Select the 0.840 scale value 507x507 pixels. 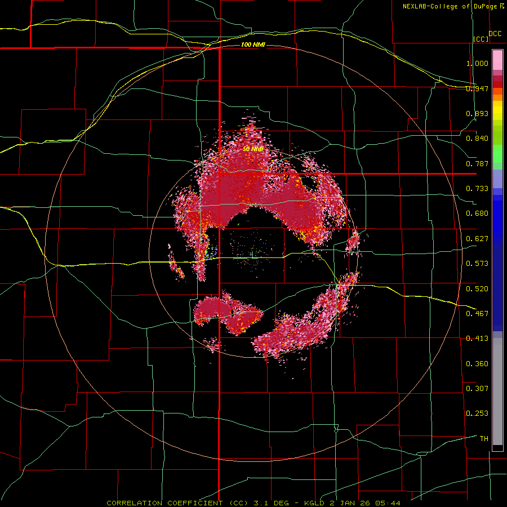[477, 139]
